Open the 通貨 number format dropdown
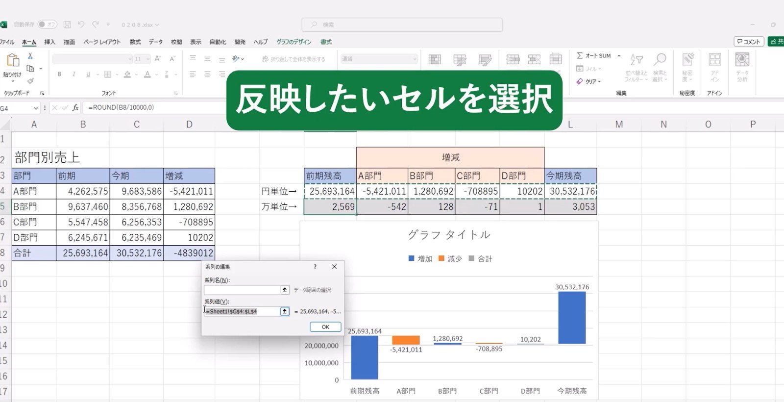 tap(415, 59)
